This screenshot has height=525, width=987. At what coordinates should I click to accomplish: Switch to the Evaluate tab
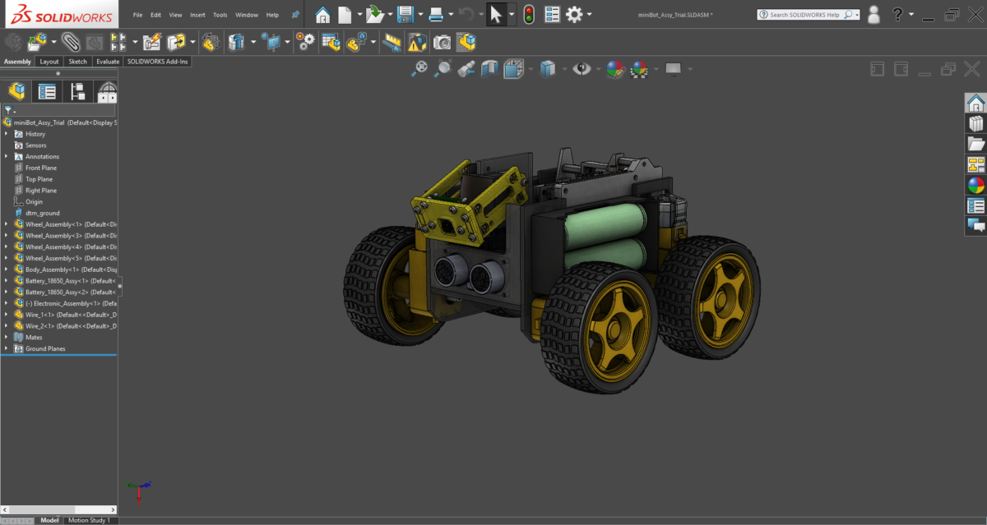coord(108,61)
